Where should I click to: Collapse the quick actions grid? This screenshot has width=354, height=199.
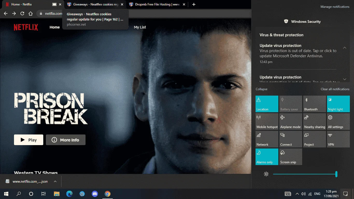261,89
